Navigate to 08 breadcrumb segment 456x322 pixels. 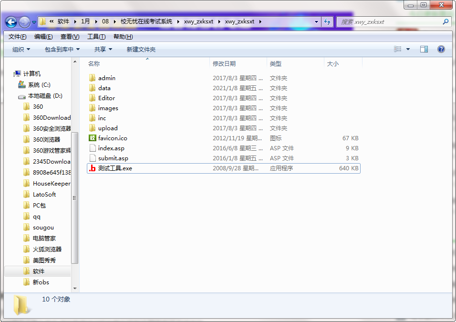(105, 21)
